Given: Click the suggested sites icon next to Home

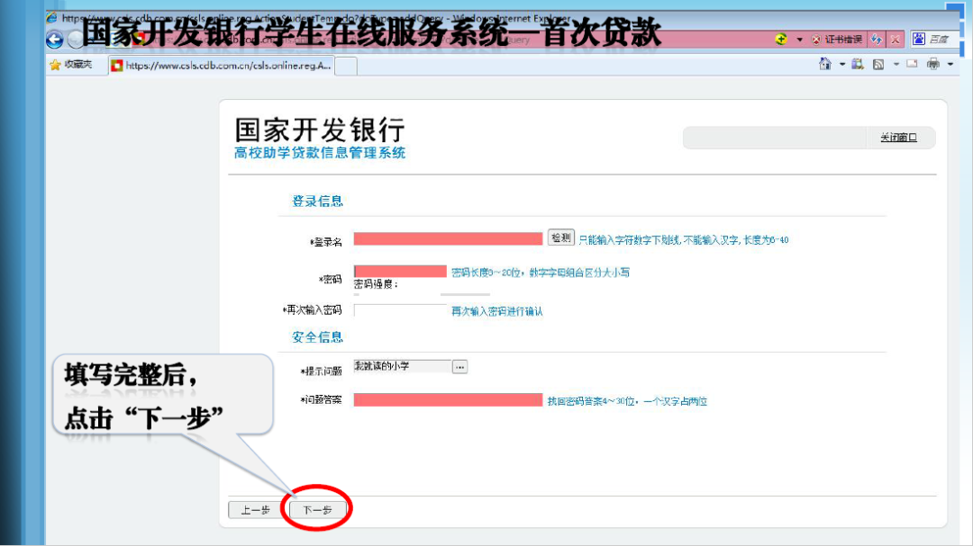Looking at the screenshot, I should 858,63.
